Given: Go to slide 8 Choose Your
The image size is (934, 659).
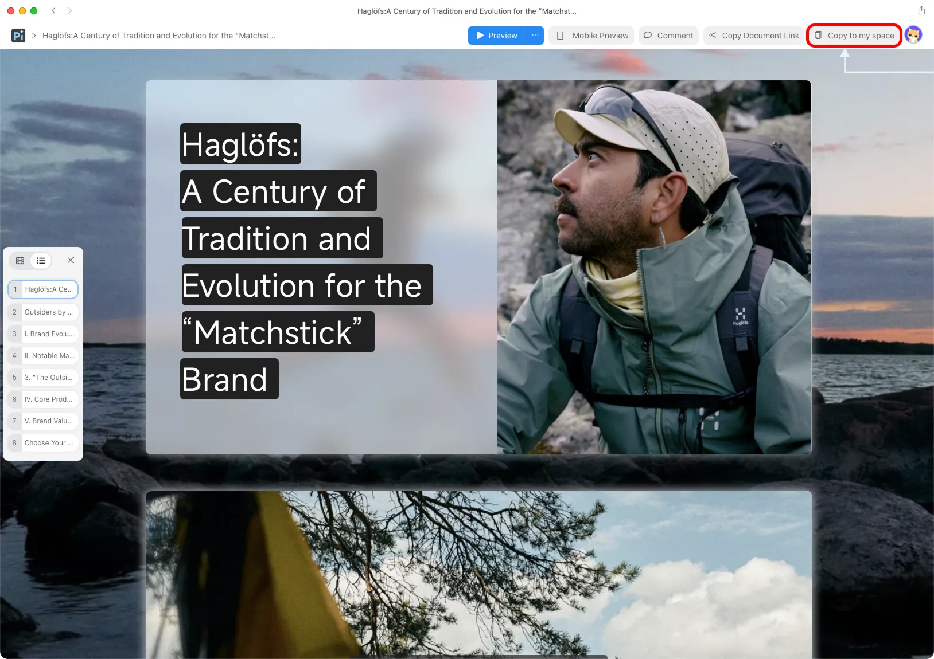Looking at the screenshot, I should click(43, 443).
